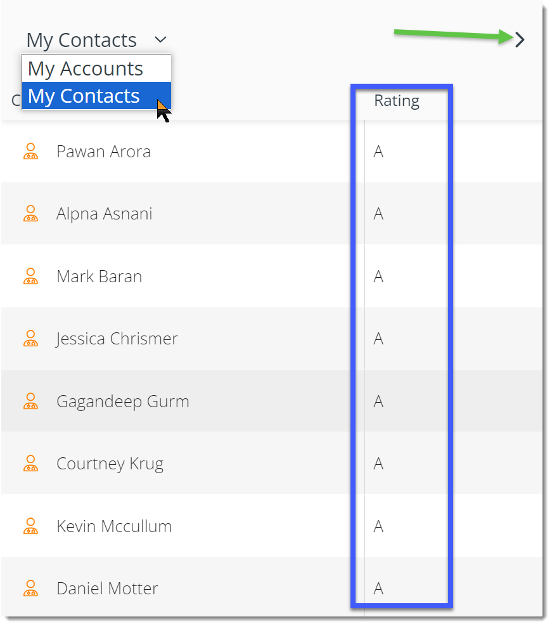The image size is (552, 626).
Task: Click contact icon beside Kevin Mccullum
Action: pos(30,526)
